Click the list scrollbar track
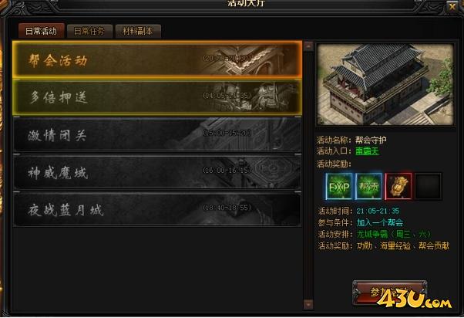This screenshot has height=318, width=464. tap(308, 175)
